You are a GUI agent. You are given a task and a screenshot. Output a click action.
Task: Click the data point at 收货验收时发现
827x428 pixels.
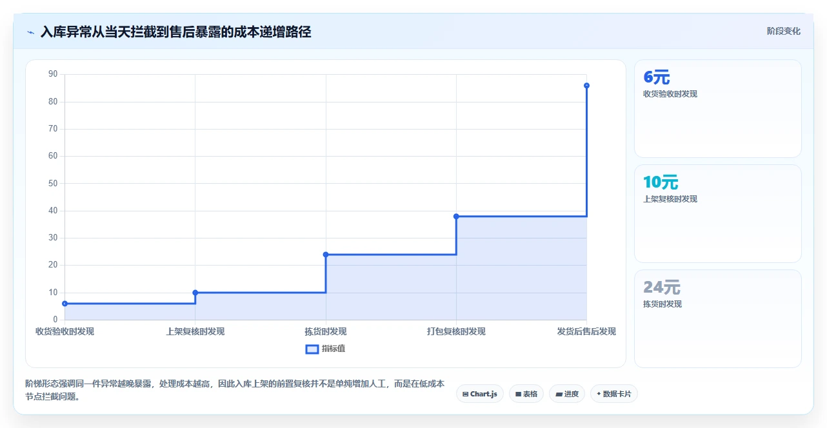point(65,304)
